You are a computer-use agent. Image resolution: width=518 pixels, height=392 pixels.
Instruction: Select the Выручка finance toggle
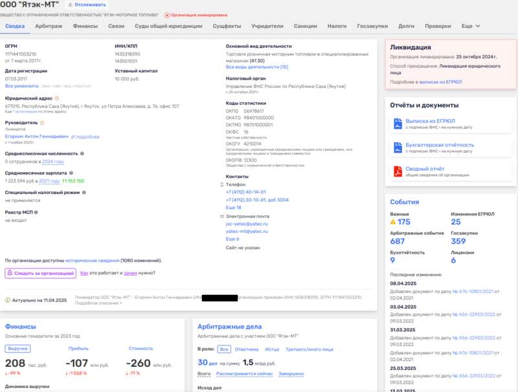(x=17, y=349)
